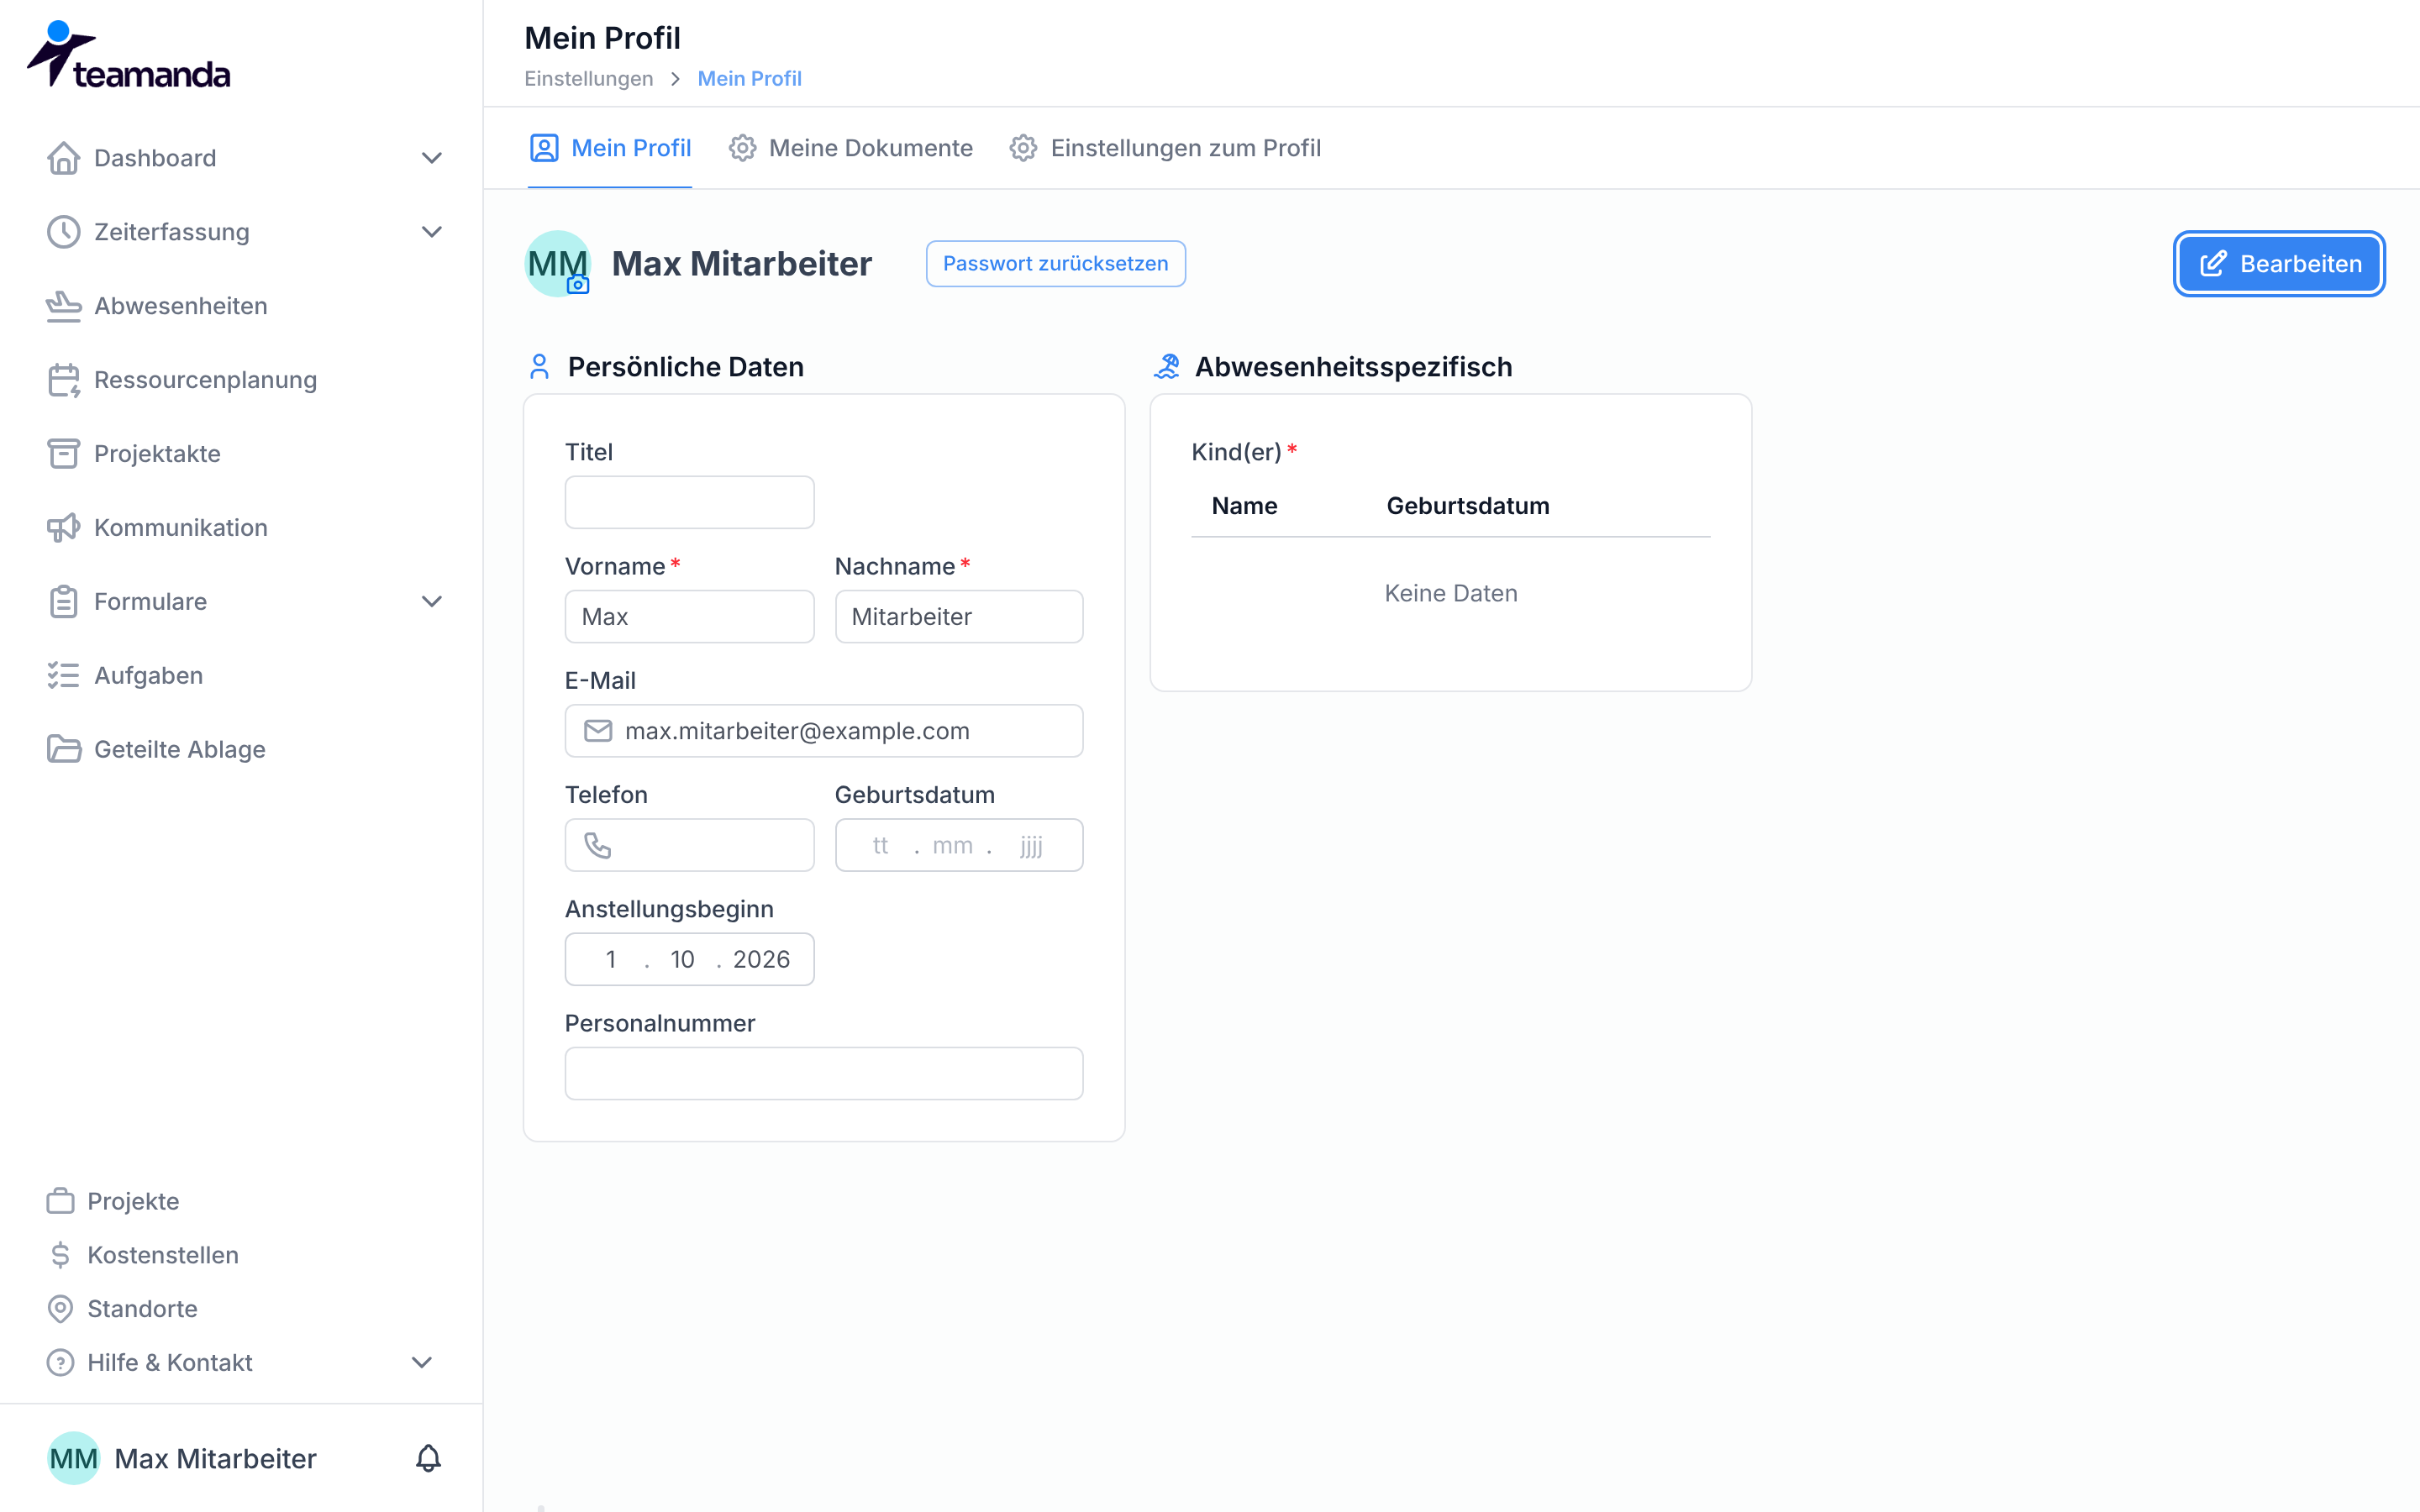Viewport: 2420px width, 1512px height.
Task: Open the Einstellungen zum Profil tab
Action: [x=1165, y=148]
